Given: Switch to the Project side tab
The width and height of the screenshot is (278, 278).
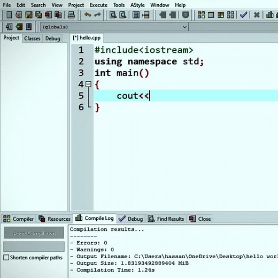Looking at the screenshot, I should point(11,38).
